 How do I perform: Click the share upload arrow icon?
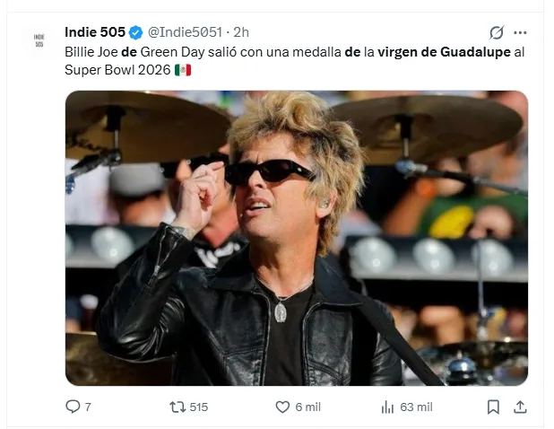(519, 407)
